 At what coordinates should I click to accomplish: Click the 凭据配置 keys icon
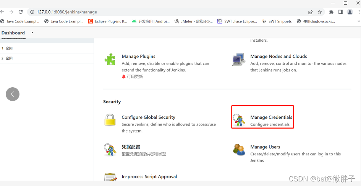(110, 150)
